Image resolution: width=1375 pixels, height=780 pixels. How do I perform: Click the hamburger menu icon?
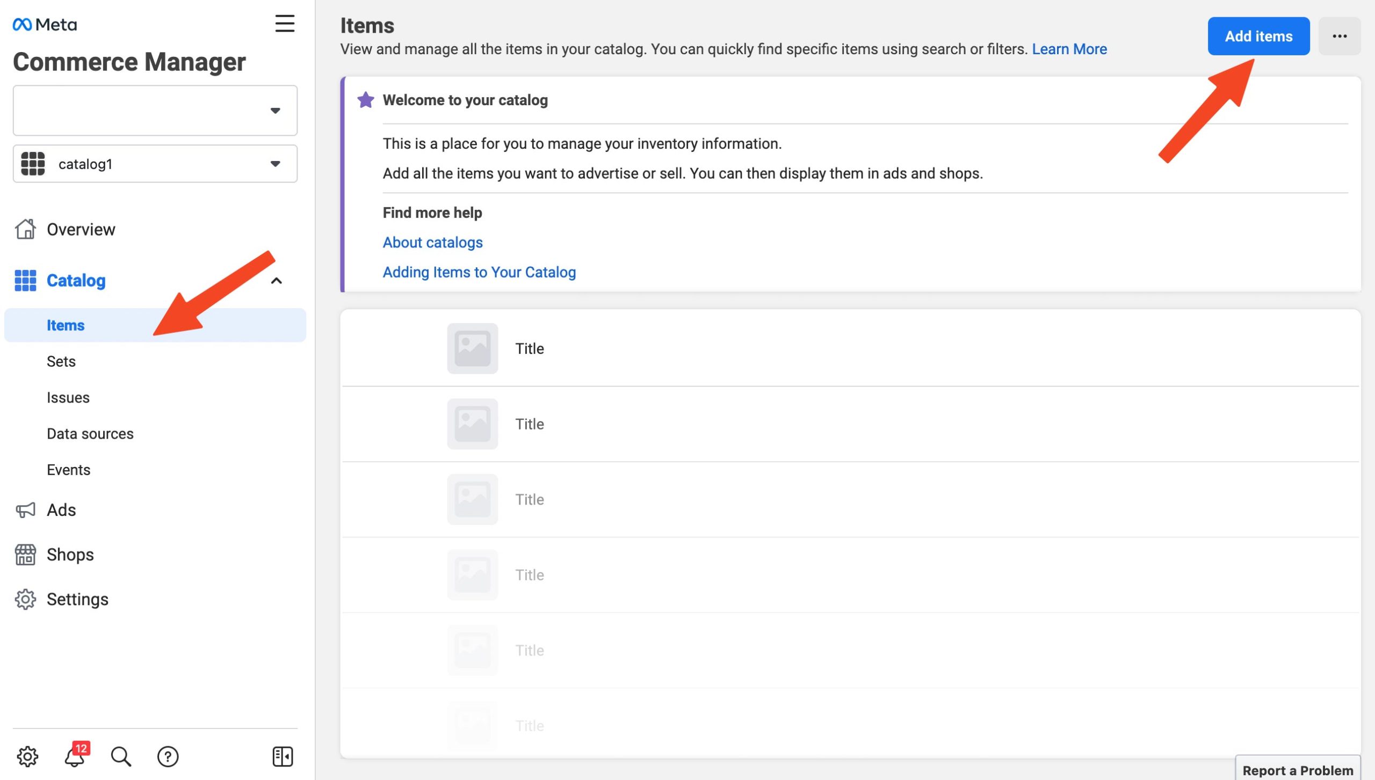285,24
